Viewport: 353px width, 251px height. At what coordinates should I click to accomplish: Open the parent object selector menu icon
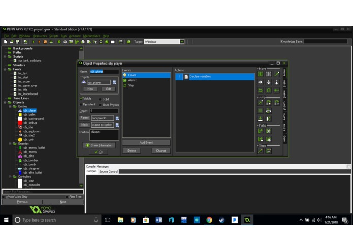coord(117,118)
